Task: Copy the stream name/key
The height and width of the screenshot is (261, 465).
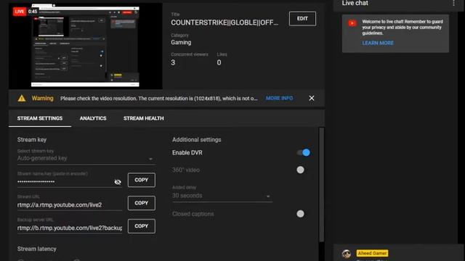Action: 142,180
